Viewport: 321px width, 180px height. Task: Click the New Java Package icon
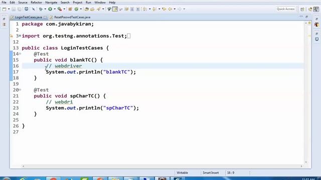[70, 9]
